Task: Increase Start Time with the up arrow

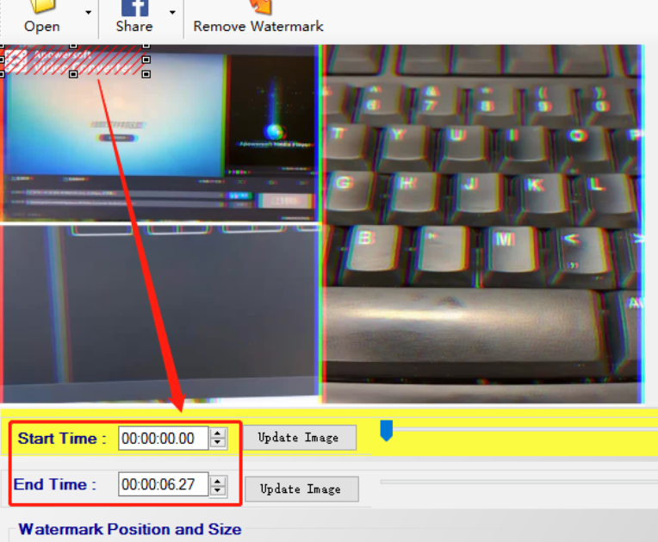Action: [x=218, y=433]
